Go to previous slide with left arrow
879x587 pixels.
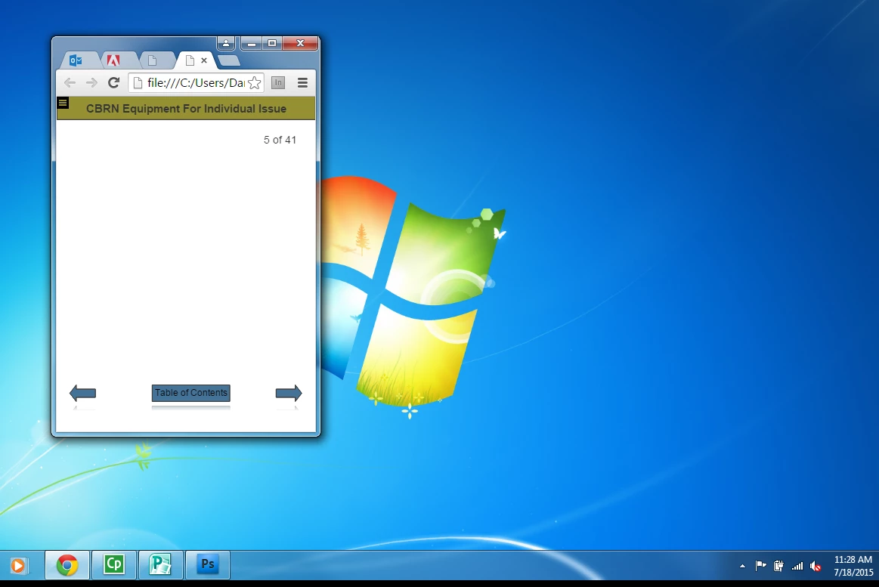[82, 393]
